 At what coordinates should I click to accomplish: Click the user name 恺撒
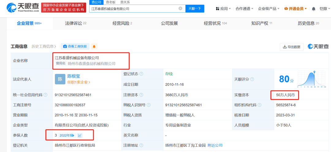[x=323, y=9]
